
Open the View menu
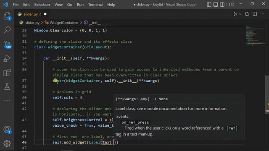coord(58,5)
